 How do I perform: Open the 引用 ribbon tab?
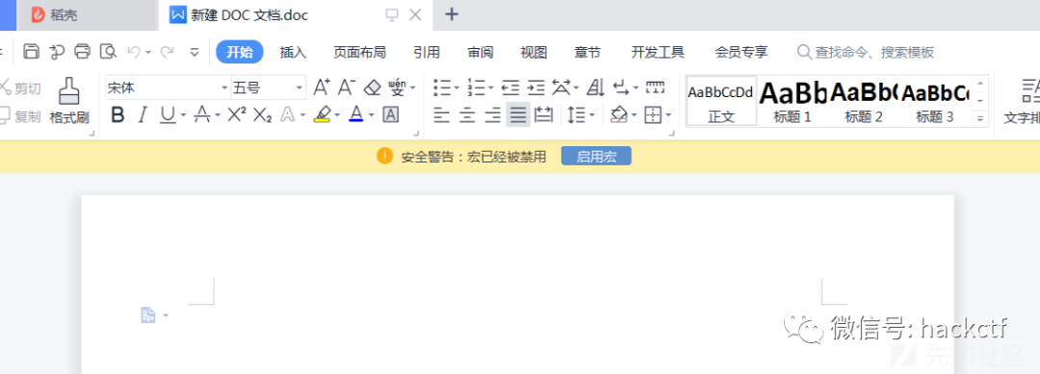pyautogui.click(x=427, y=52)
